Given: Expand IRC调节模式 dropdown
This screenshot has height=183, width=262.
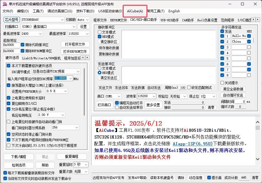Looking at the screenshot, I should click(78, 71).
